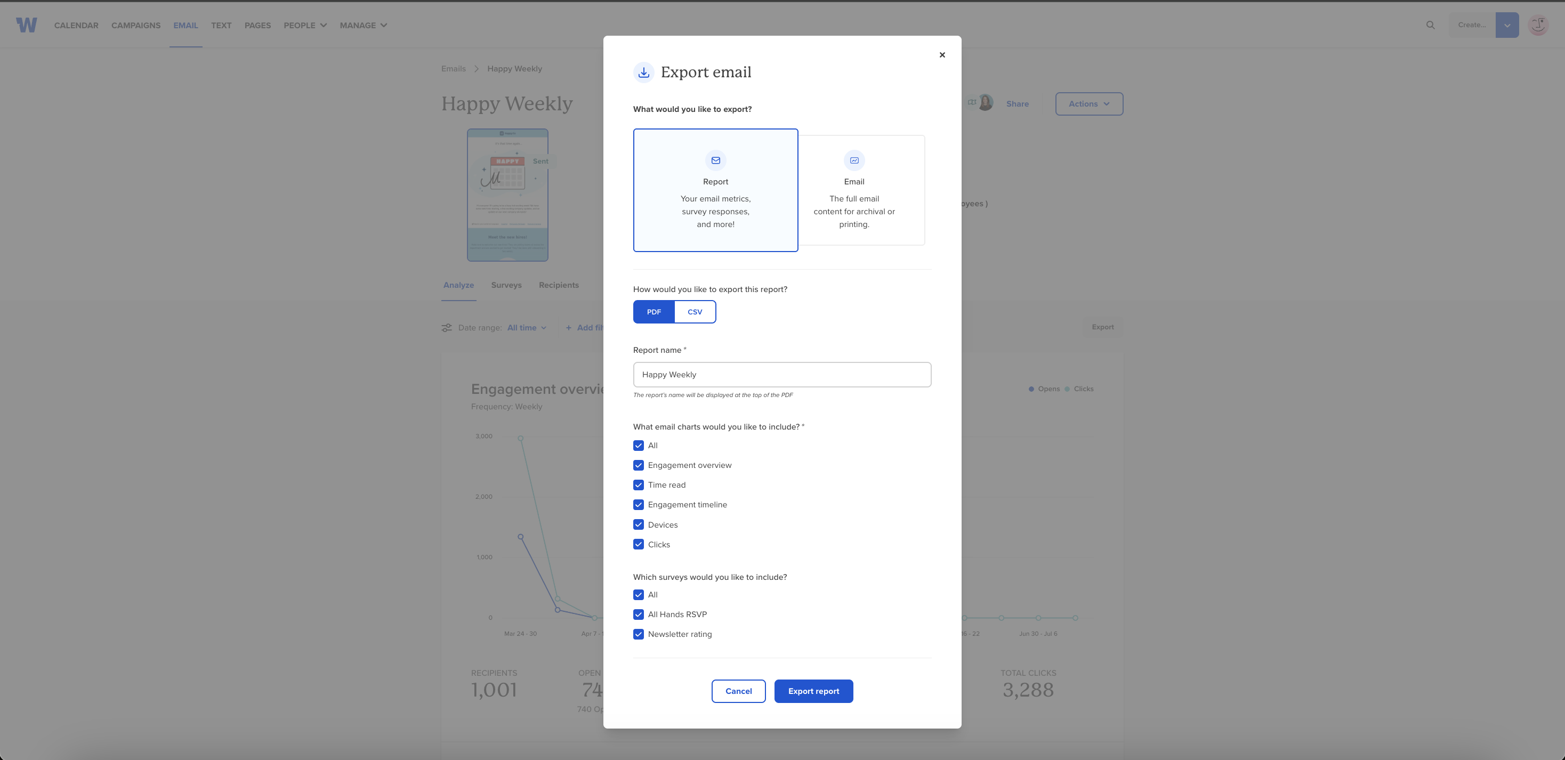
Task: Switch to the Surveys tab
Action: click(x=506, y=285)
